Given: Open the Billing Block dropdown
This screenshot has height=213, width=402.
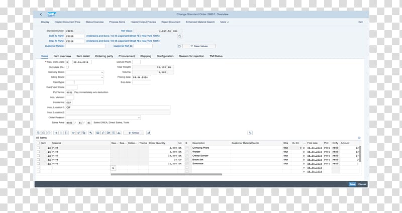Looking at the screenshot, I should pyautogui.click(x=85, y=77).
